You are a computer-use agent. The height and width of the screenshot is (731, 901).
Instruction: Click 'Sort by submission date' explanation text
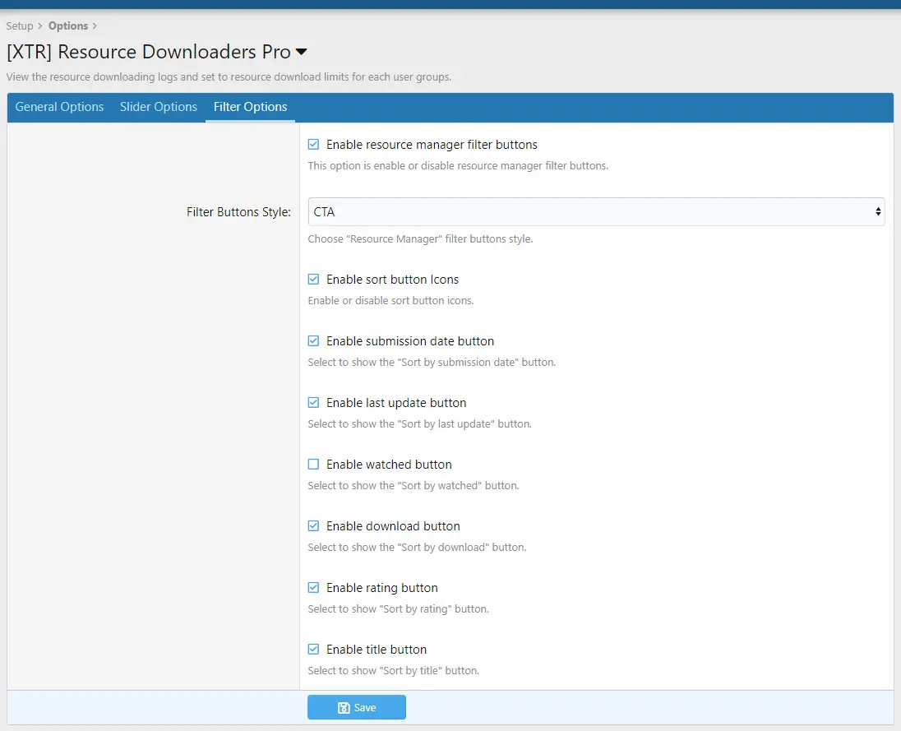click(x=432, y=362)
